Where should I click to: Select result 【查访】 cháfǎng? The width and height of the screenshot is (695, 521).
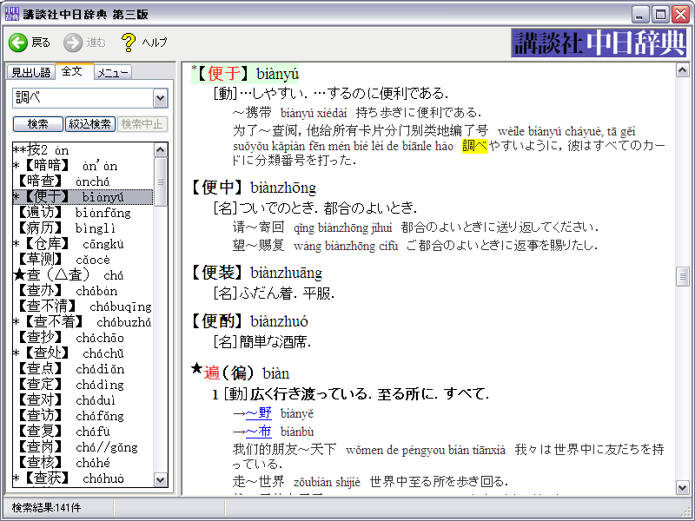(x=83, y=416)
